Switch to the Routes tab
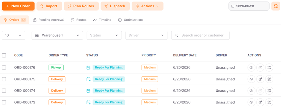Viewport: 281px width, 107px height. (79, 20)
